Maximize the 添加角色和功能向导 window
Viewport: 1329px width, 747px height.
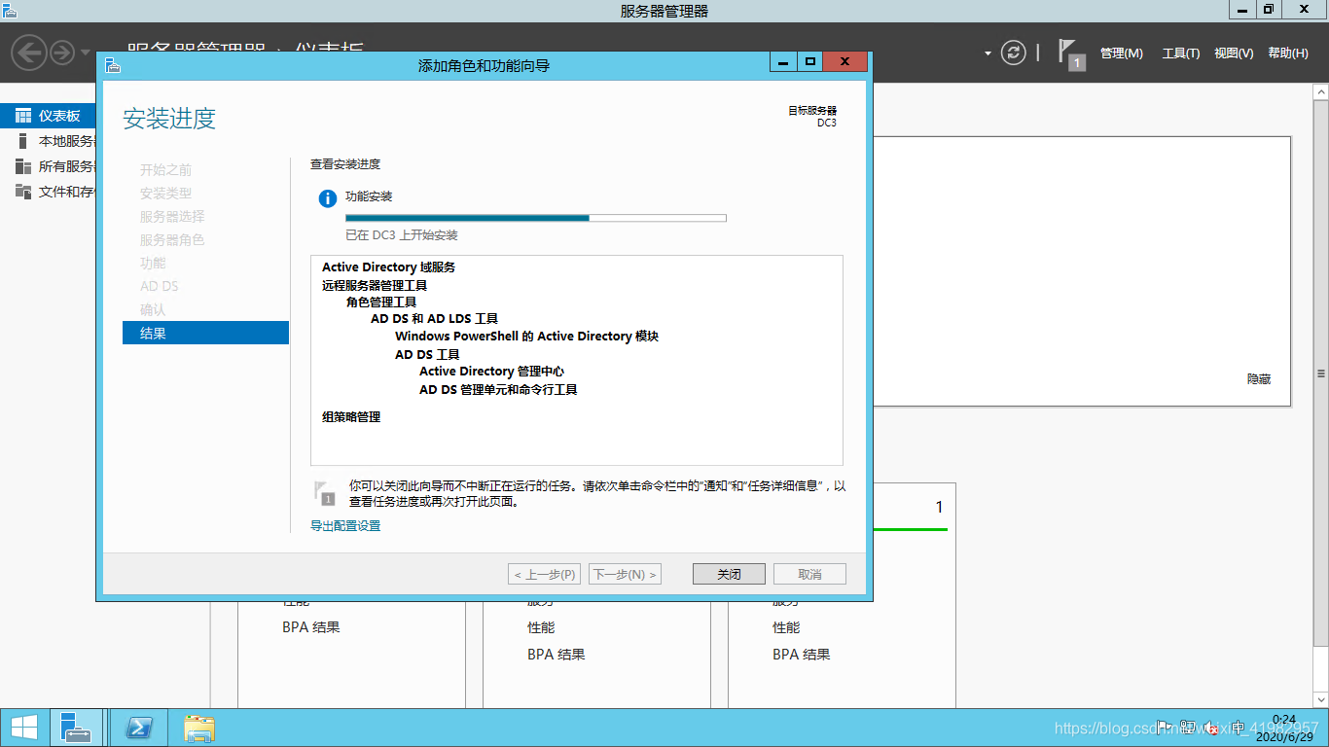[809, 62]
